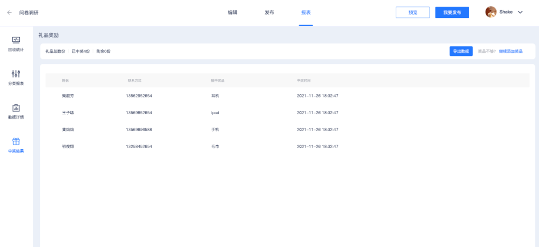
Task: Open the 继续添加奖品 link
Action: point(511,51)
